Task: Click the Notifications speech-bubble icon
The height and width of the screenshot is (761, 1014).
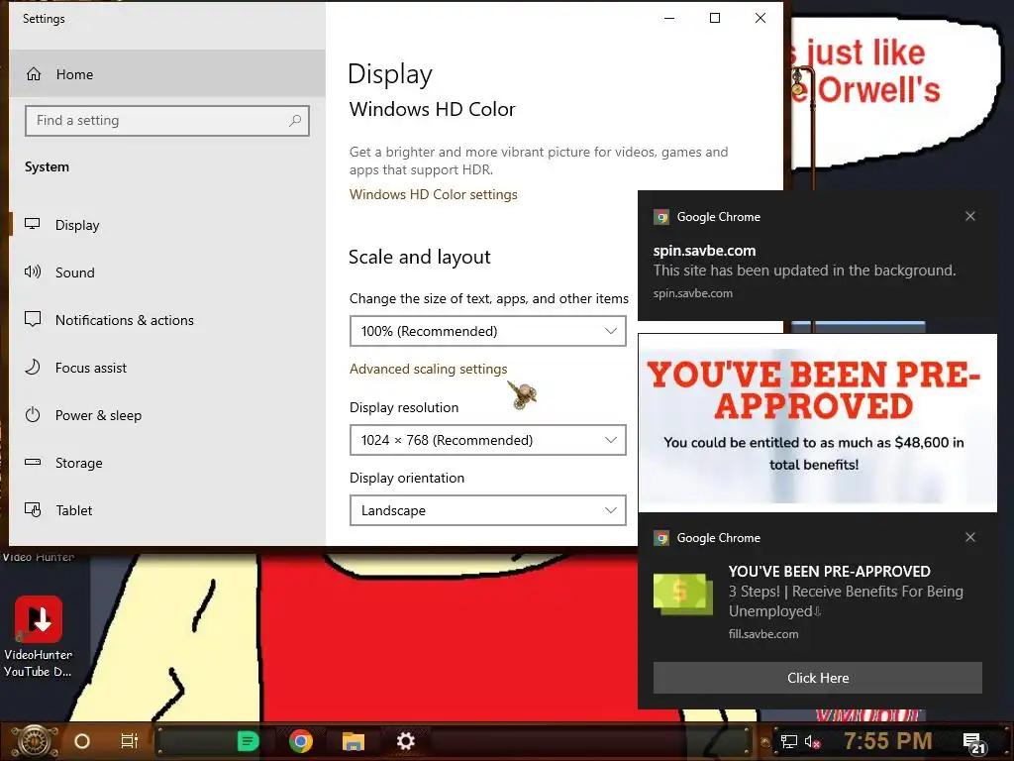Action: (33, 319)
